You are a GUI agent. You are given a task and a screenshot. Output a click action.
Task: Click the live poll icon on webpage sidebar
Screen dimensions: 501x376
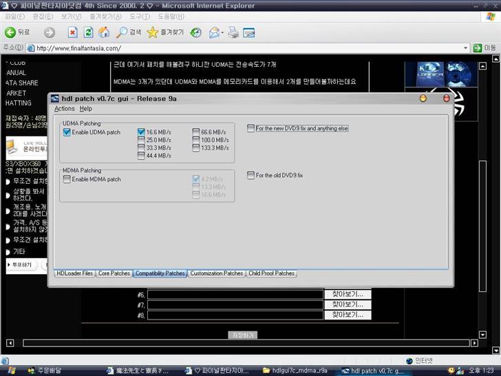(x=12, y=147)
